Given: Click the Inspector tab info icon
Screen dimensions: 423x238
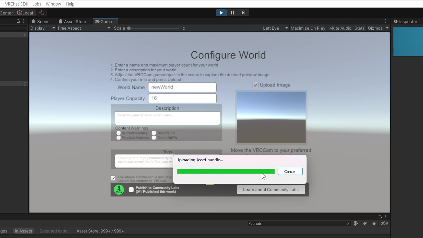Looking at the screenshot, I should [396, 21].
